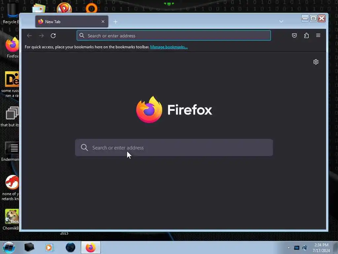Open the volume icon in system tray

pyautogui.click(x=305, y=248)
